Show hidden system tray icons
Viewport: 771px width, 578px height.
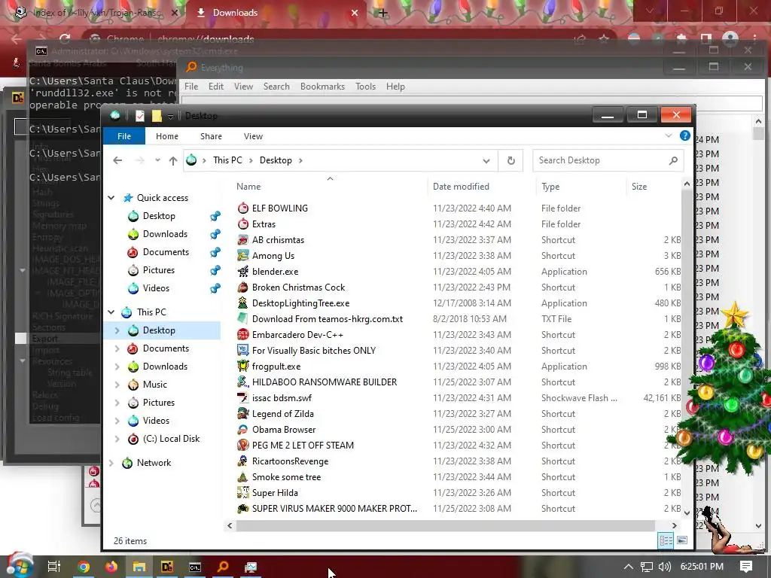[628, 567]
